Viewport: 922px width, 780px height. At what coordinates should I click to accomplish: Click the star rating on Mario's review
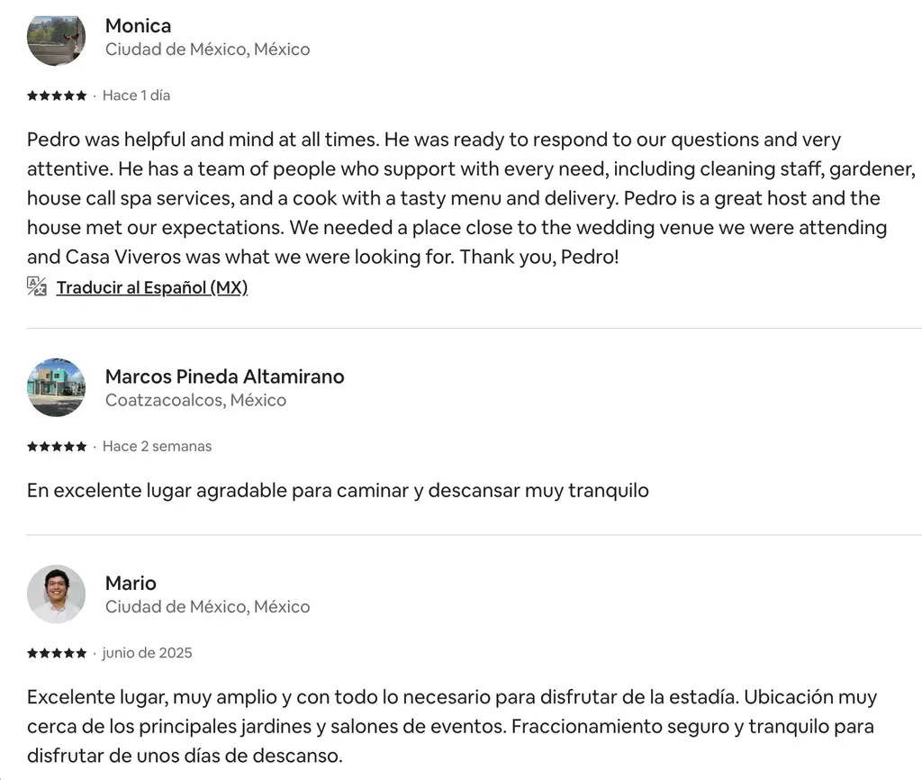coord(57,653)
